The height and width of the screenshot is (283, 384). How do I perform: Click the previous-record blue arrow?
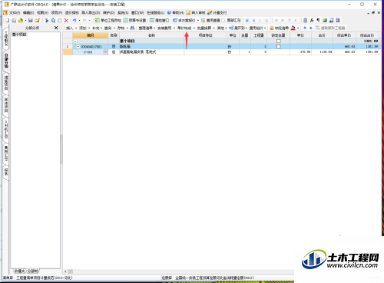pyautogui.click(x=253, y=20)
